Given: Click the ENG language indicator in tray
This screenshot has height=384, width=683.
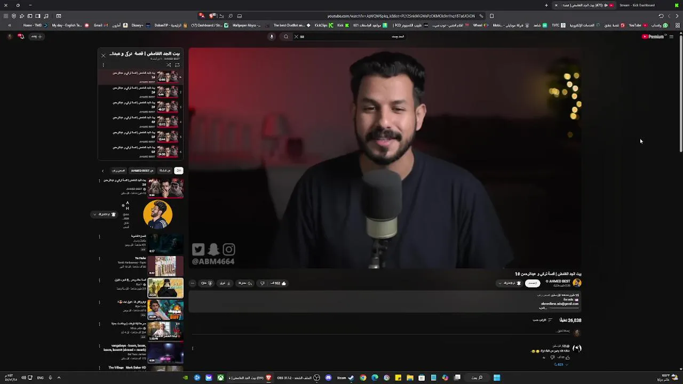Looking at the screenshot, I should click(x=40, y=378).
